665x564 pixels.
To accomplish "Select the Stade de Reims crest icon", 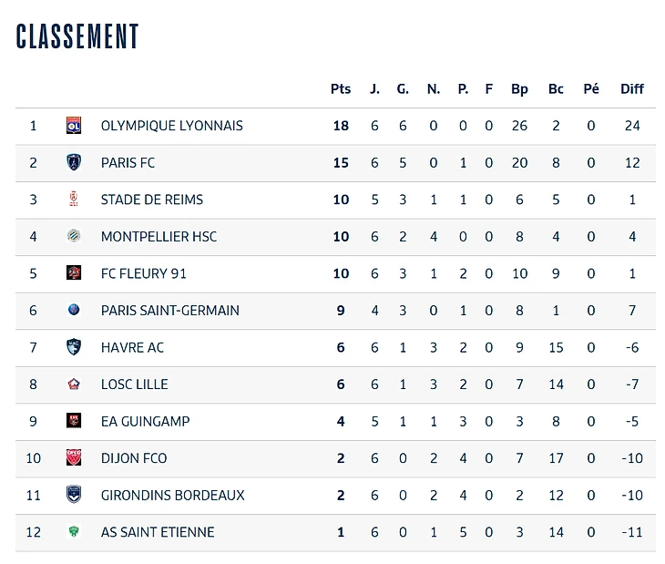I will click(x=74, y=200).
